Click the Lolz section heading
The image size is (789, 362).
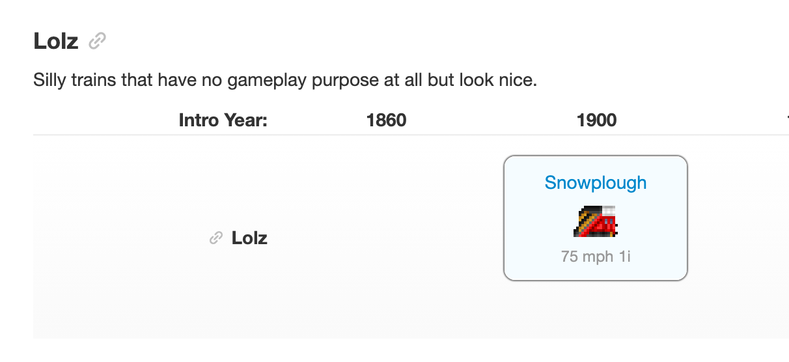click(x=56, y=42)
